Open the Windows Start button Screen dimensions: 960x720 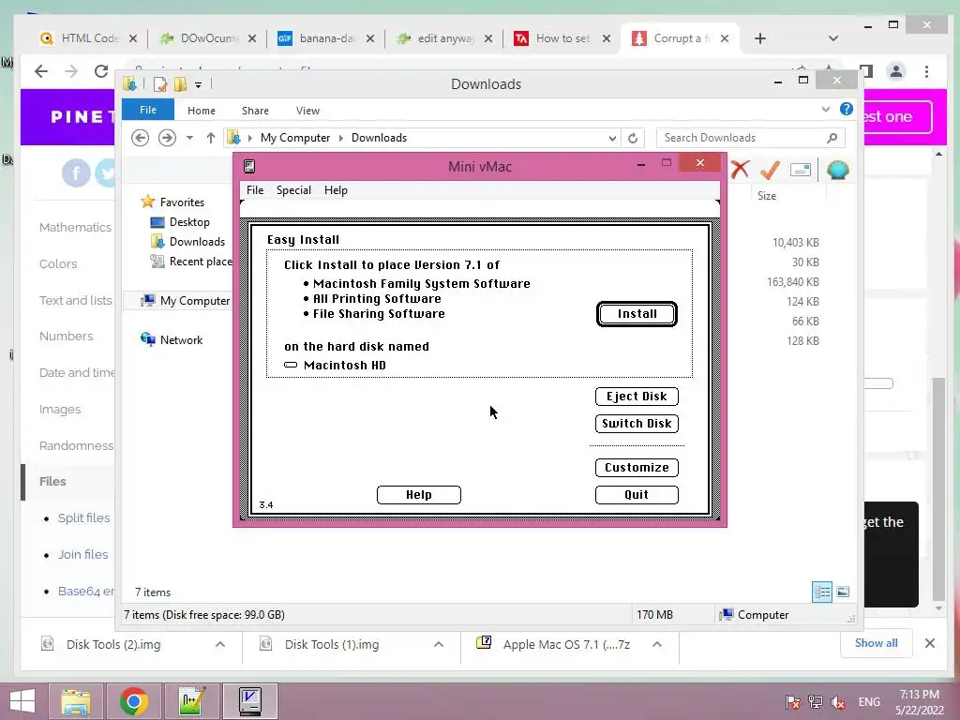tap(22, 701)
